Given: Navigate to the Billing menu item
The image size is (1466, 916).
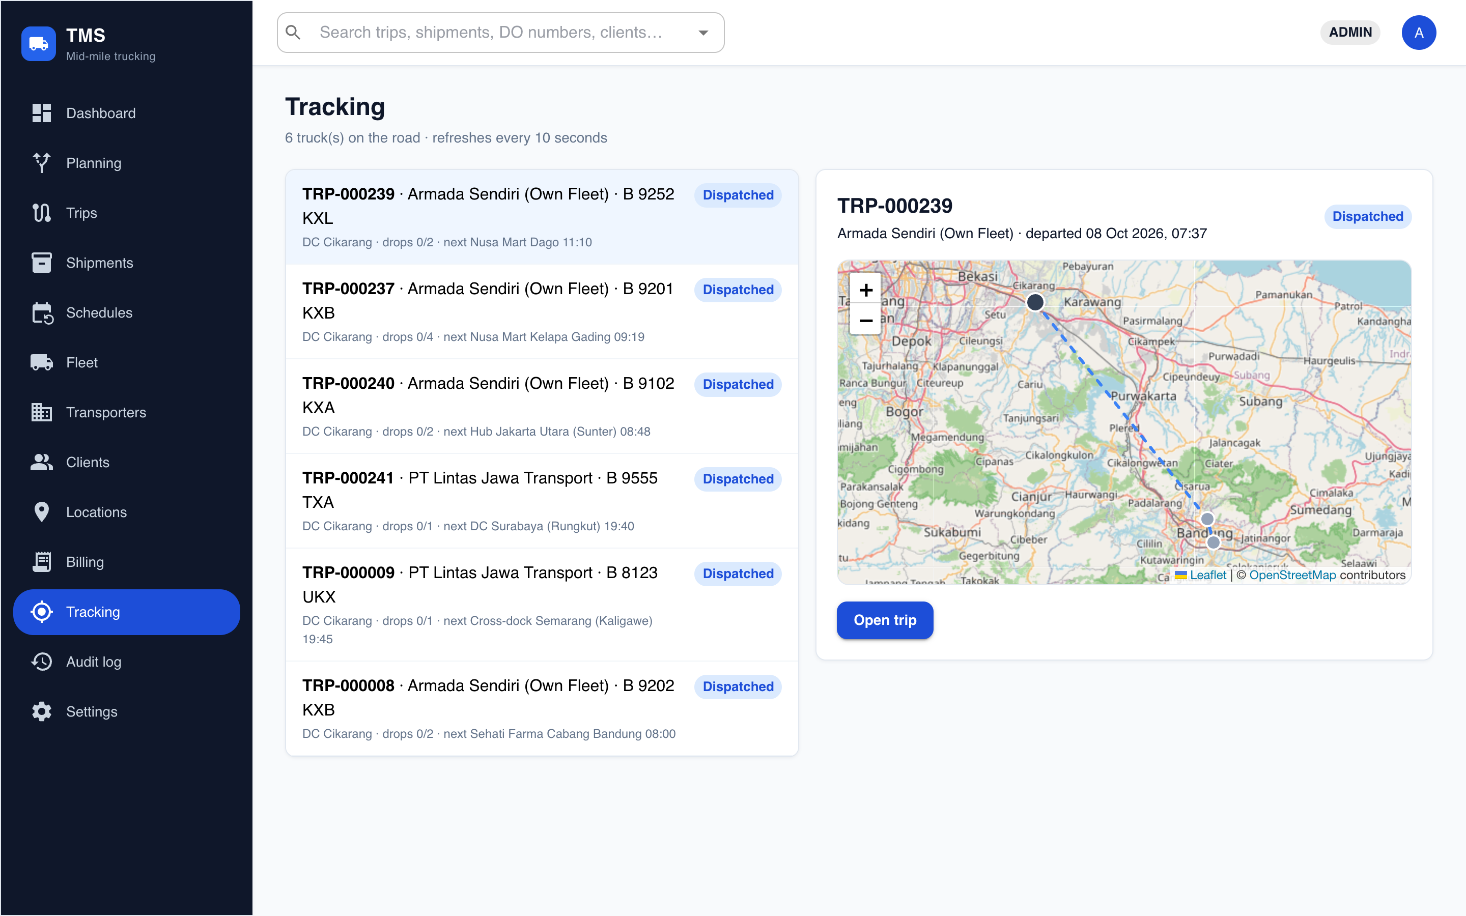Looking at the screenshot, I should [127, 562].
